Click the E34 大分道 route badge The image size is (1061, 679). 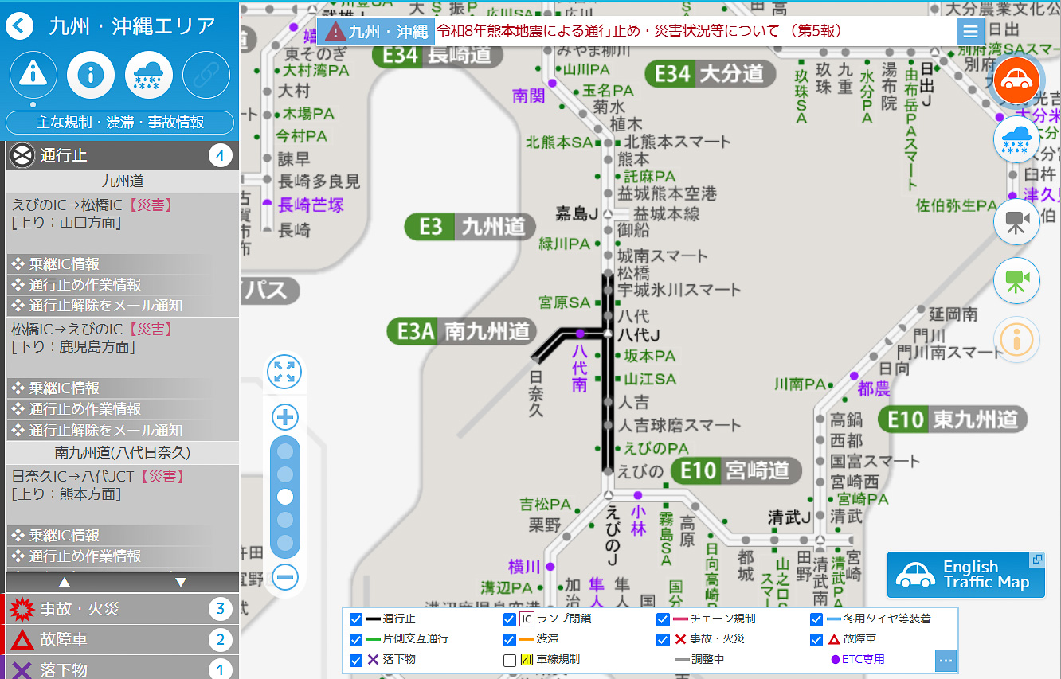tap(711, 74)
